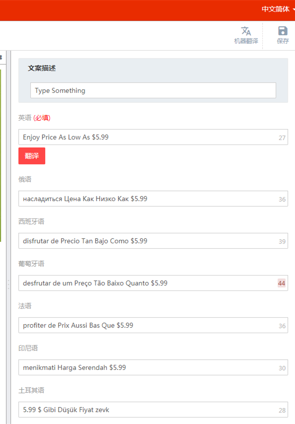Click the highlighted 44 character counter

click(x=282, y=283)
